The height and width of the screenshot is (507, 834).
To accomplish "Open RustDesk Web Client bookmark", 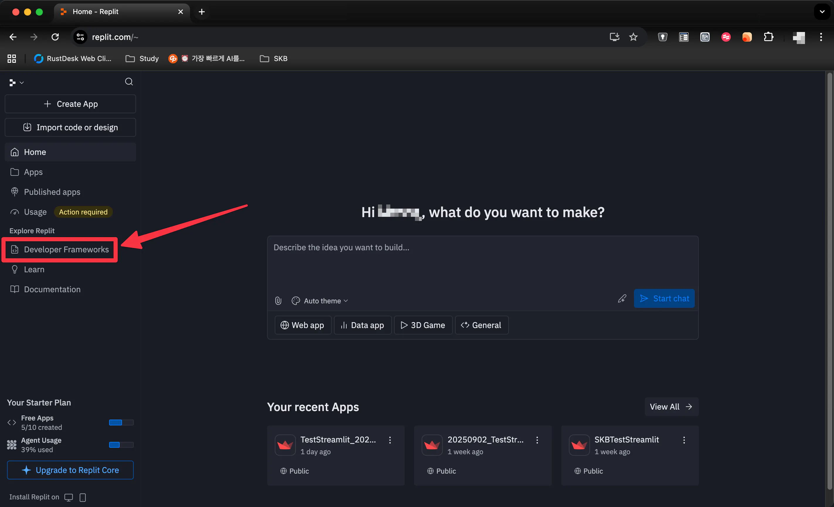I will click(72, 59).
